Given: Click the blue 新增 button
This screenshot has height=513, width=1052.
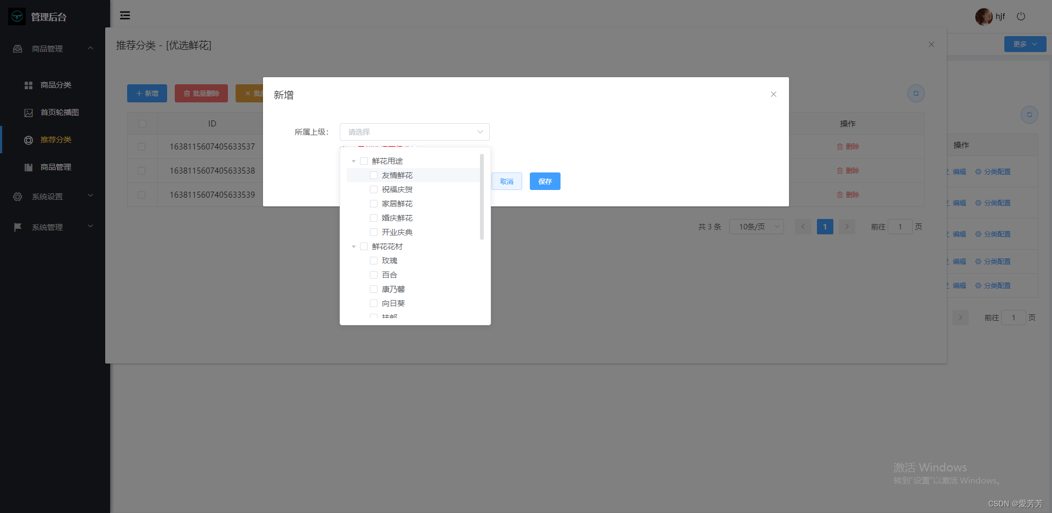Looking at the screenshot, I should 147,94.
